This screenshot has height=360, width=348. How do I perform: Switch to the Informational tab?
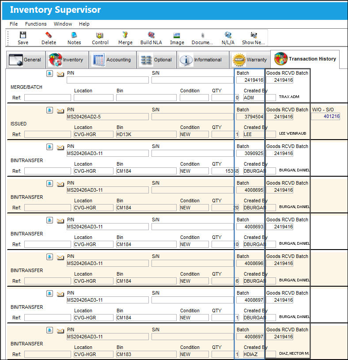[203, 60]
